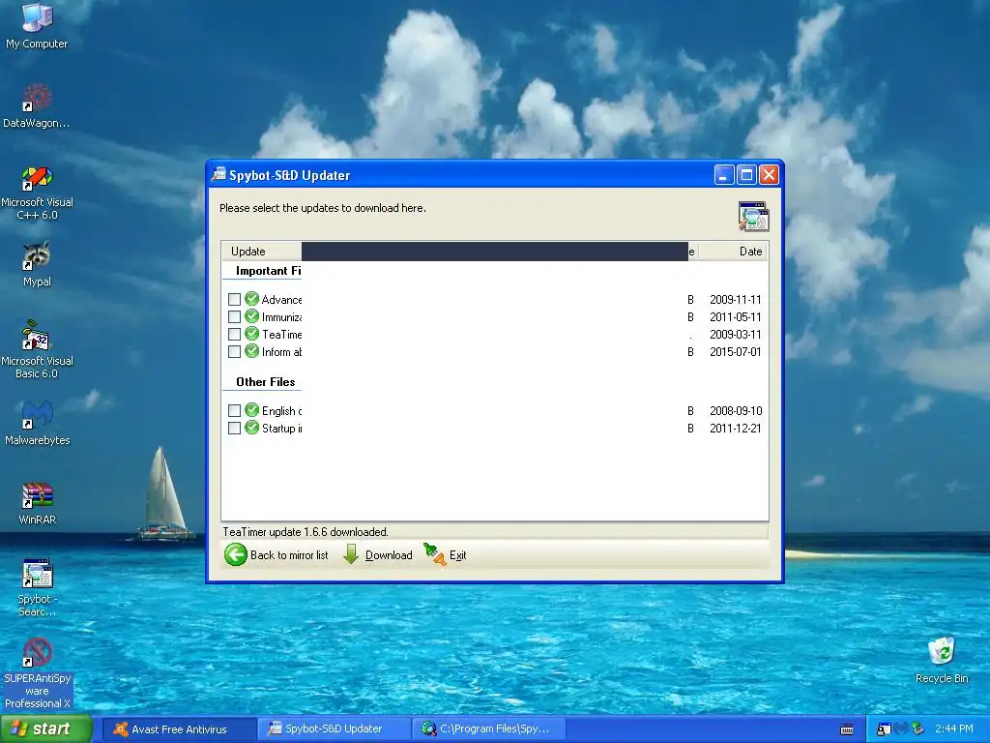Open My Computer desktop icon
990x743 pixels.
[x=37, y=25]
